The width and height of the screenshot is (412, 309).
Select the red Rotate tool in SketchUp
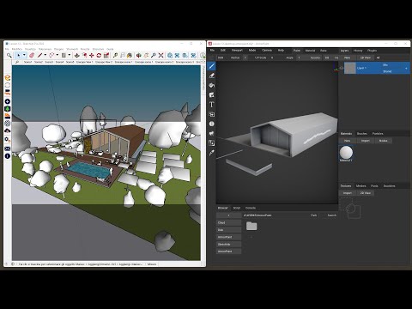99,55
